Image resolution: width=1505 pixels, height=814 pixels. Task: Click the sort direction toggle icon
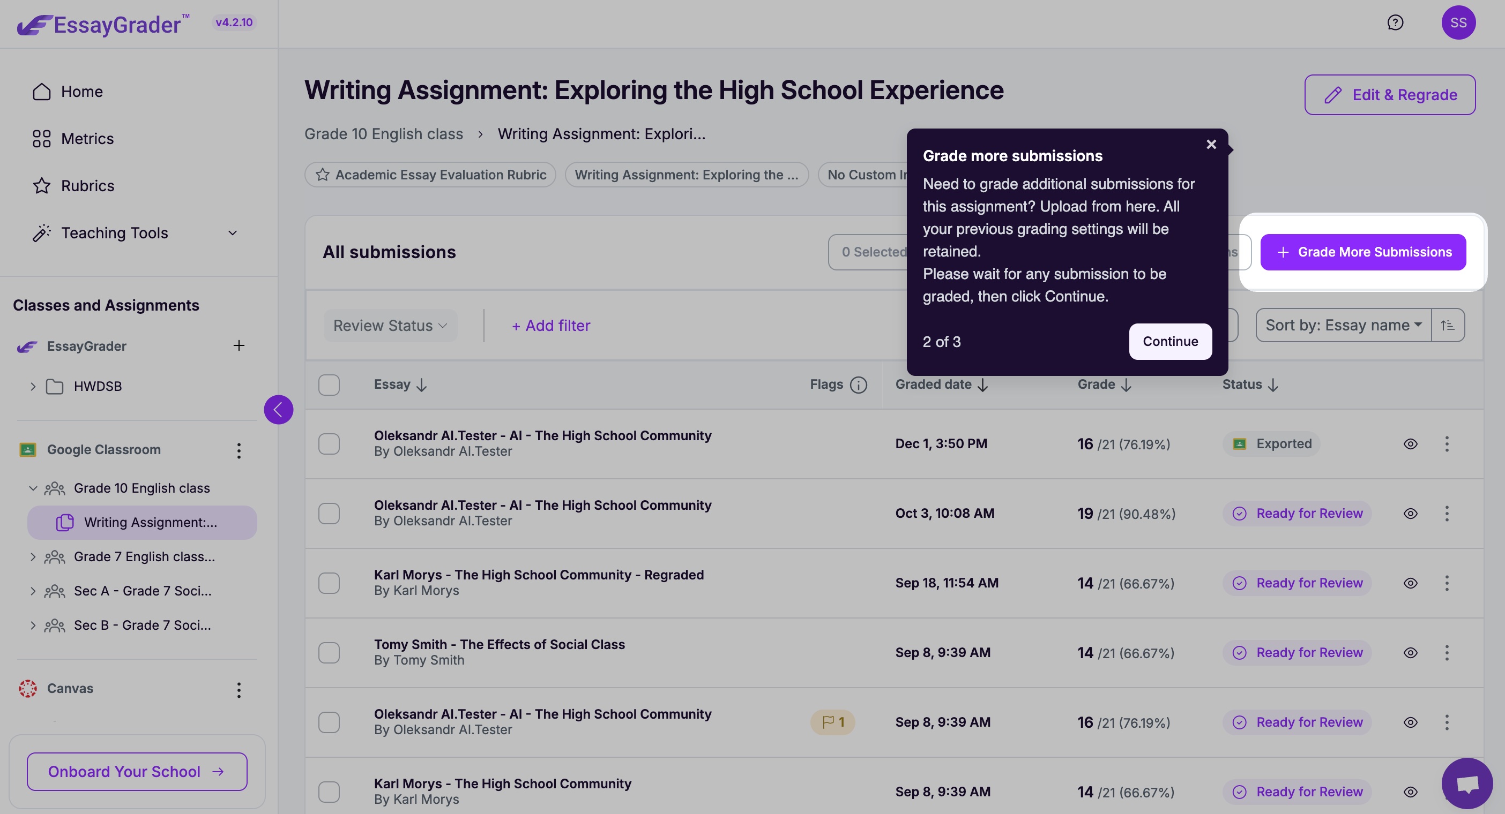[x=1448, y=325]
